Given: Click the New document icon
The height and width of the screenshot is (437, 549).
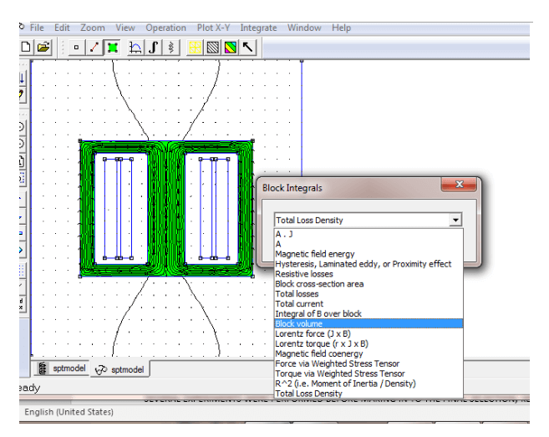Looking at the screenshot, I should pyautogui.click(x=26, y=48).
